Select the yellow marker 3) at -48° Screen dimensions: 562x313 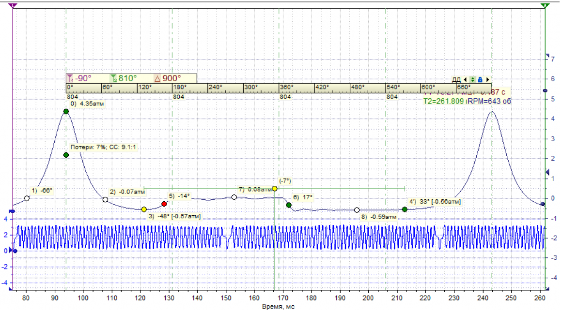[x=144, y=209]
